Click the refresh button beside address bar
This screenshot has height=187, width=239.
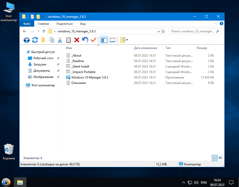click(163, 32)
